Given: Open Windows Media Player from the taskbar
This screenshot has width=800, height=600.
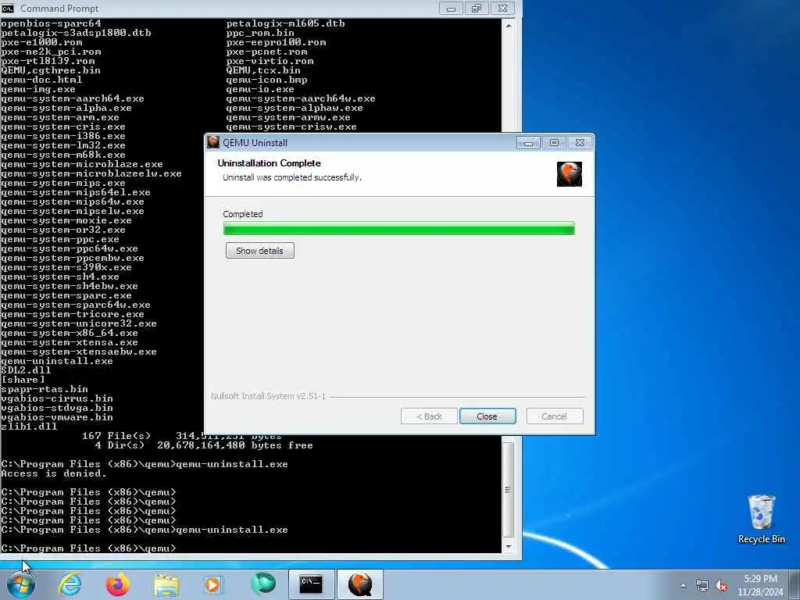Looking at the screenshot, I should coord(213,584).
